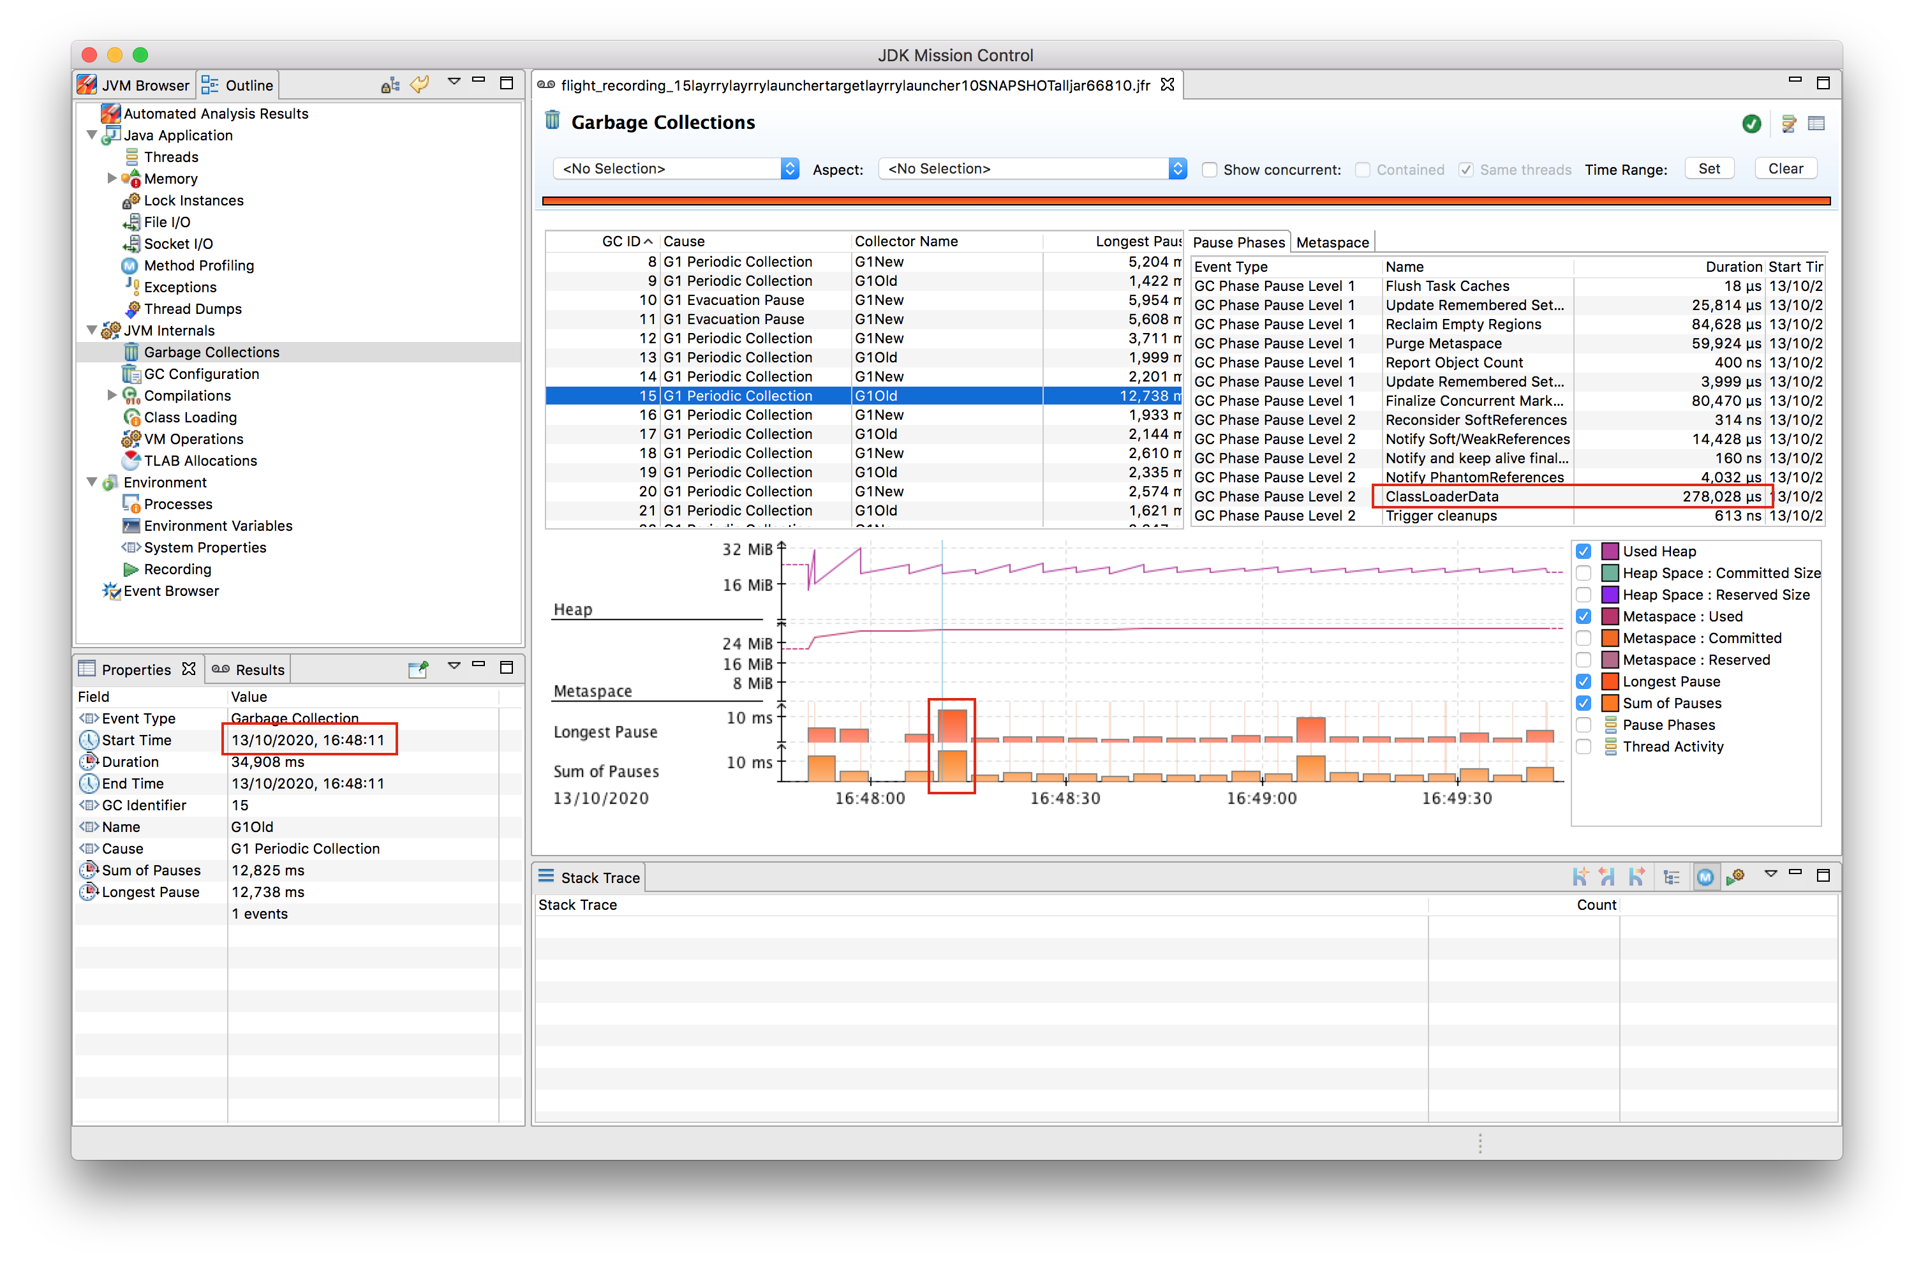Switch to Outline tab
The height and width of the screenshot is (1262, 1914).
(x=237, y=85)
